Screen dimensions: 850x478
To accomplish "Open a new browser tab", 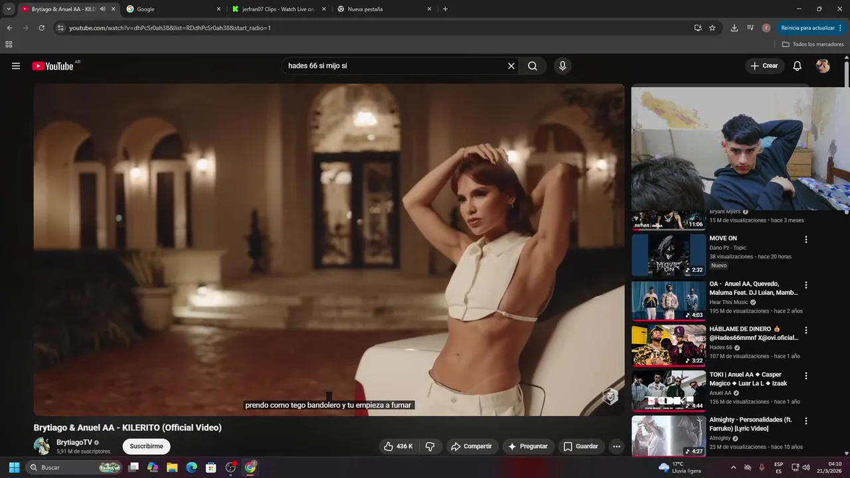I will click(x=445, y=9).
